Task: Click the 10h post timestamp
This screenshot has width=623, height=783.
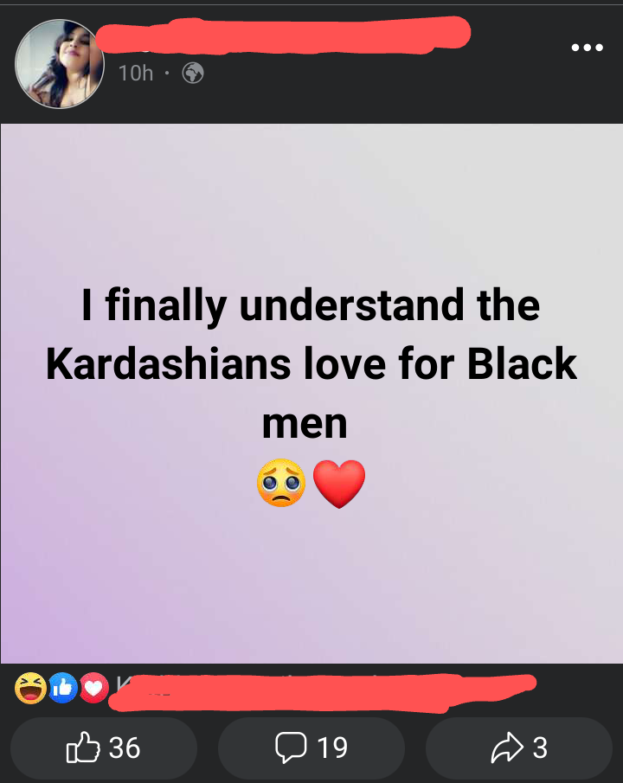Action: 136,74
